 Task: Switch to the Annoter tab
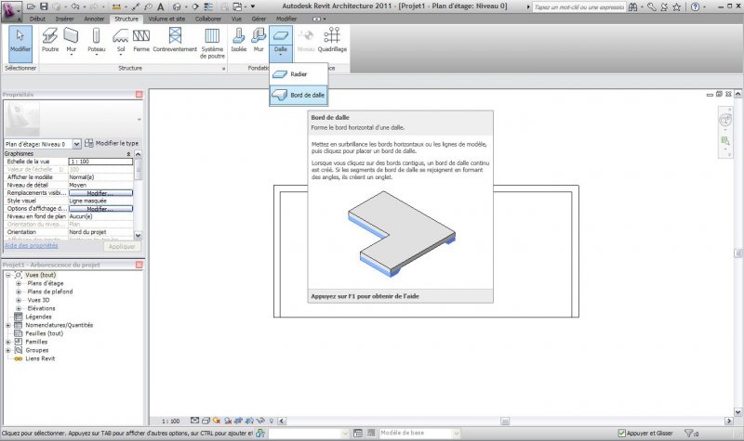click(x=94, y=19)
